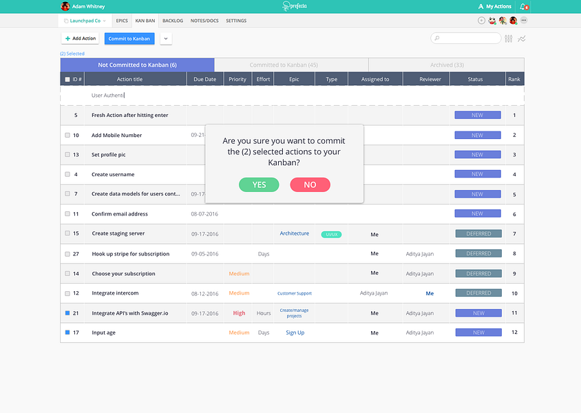Uncheck the box for Input age
This screenshot has width=581, height=413.
(x=67, y=332)
